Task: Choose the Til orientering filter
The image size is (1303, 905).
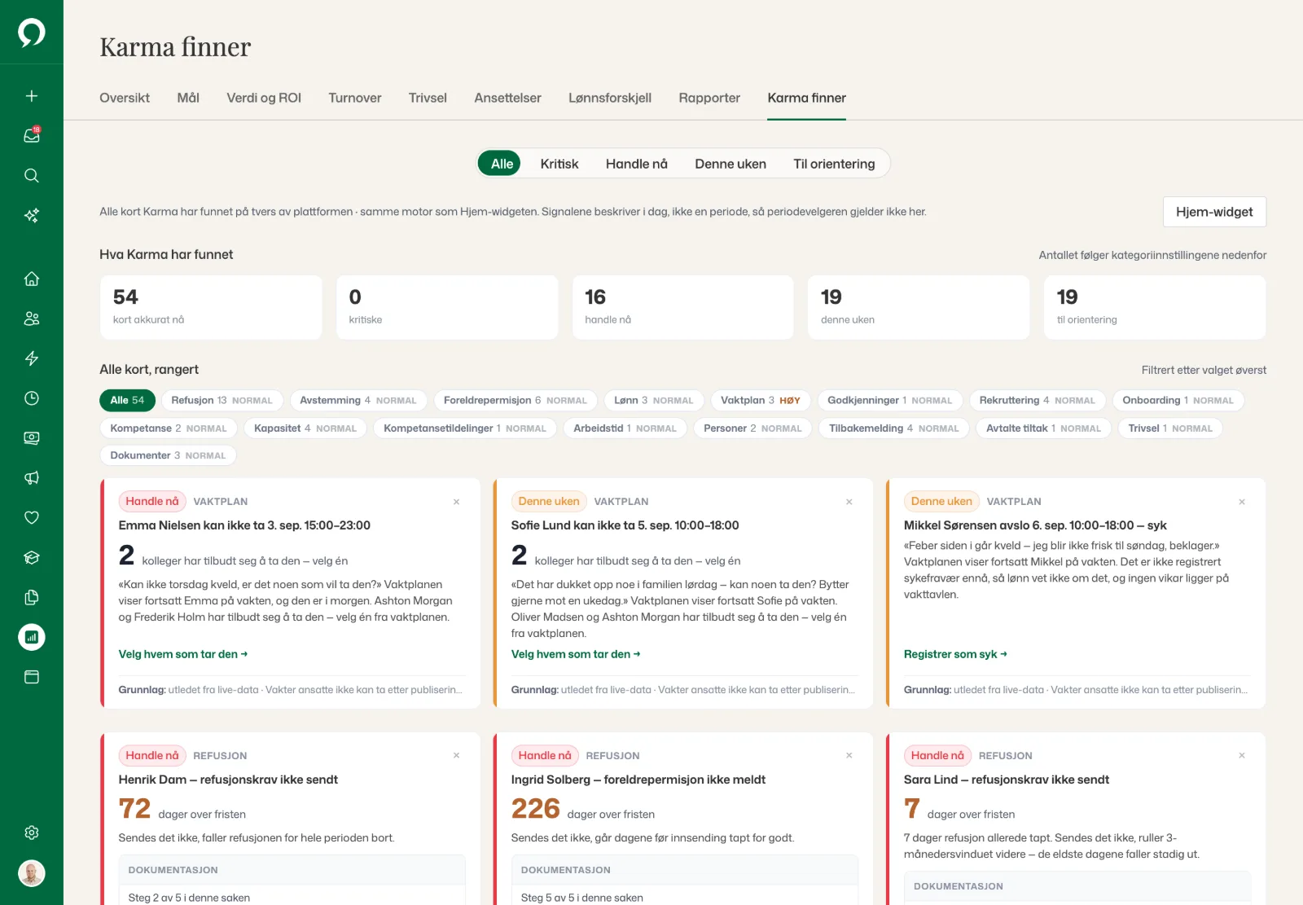Action: pos(834,164)
